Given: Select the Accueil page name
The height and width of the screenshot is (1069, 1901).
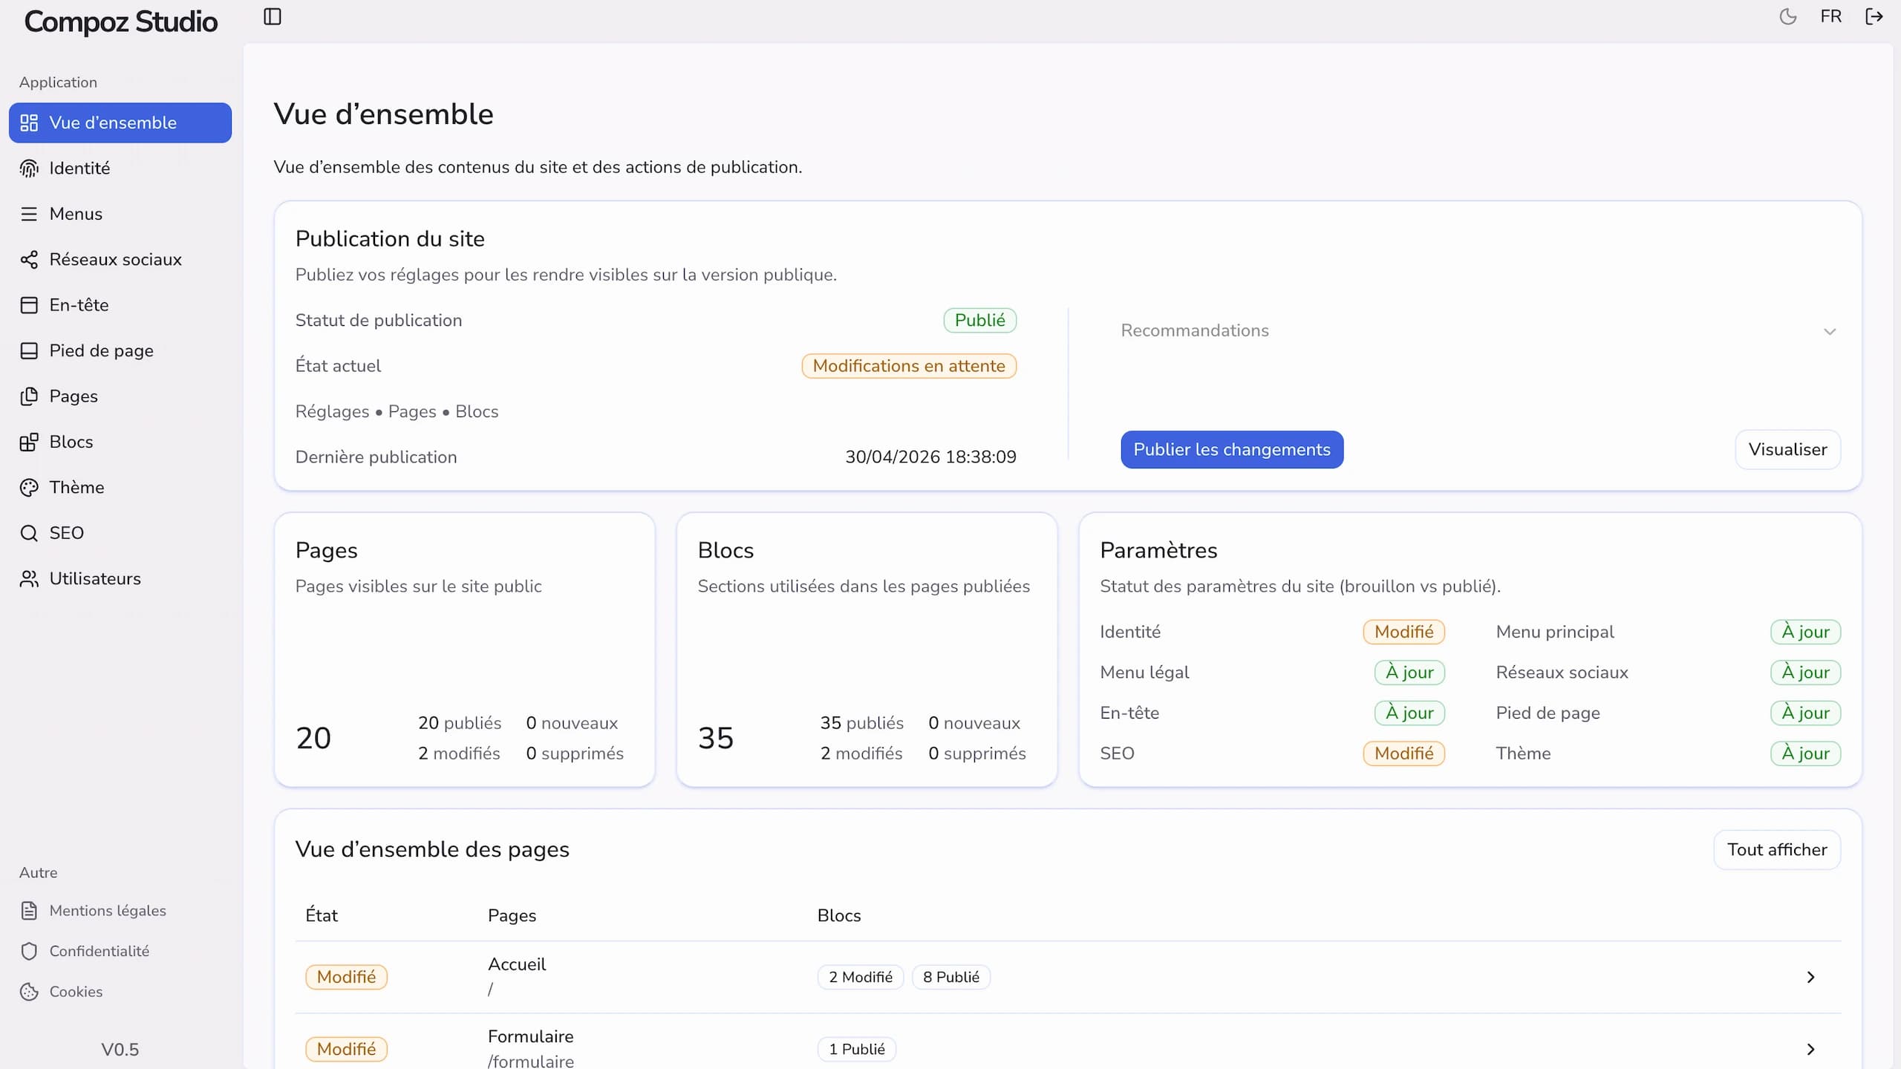Looking at the screenshot, I should click(x=517, y=964).
